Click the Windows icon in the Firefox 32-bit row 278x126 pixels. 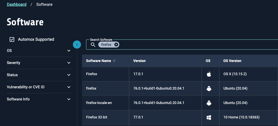pyautogui.click(x=209, y=117)
